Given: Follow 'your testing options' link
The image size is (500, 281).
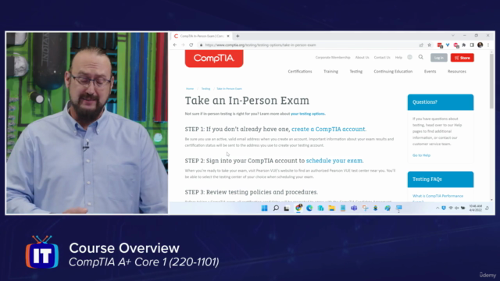Looking at the screenshot, I should point(308,114).
